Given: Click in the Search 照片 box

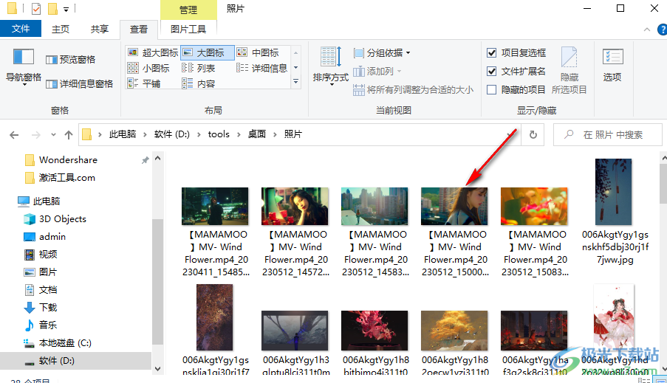Looking at the screenshot, I should (608, 135).
